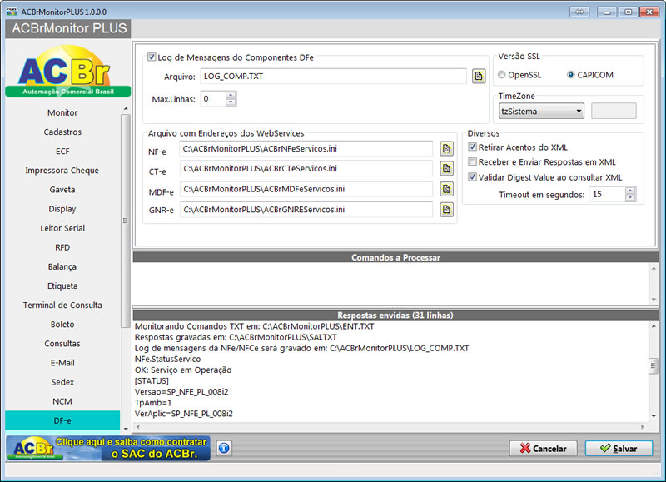Click sidebar scrollbar up arrow

point(126,109)
